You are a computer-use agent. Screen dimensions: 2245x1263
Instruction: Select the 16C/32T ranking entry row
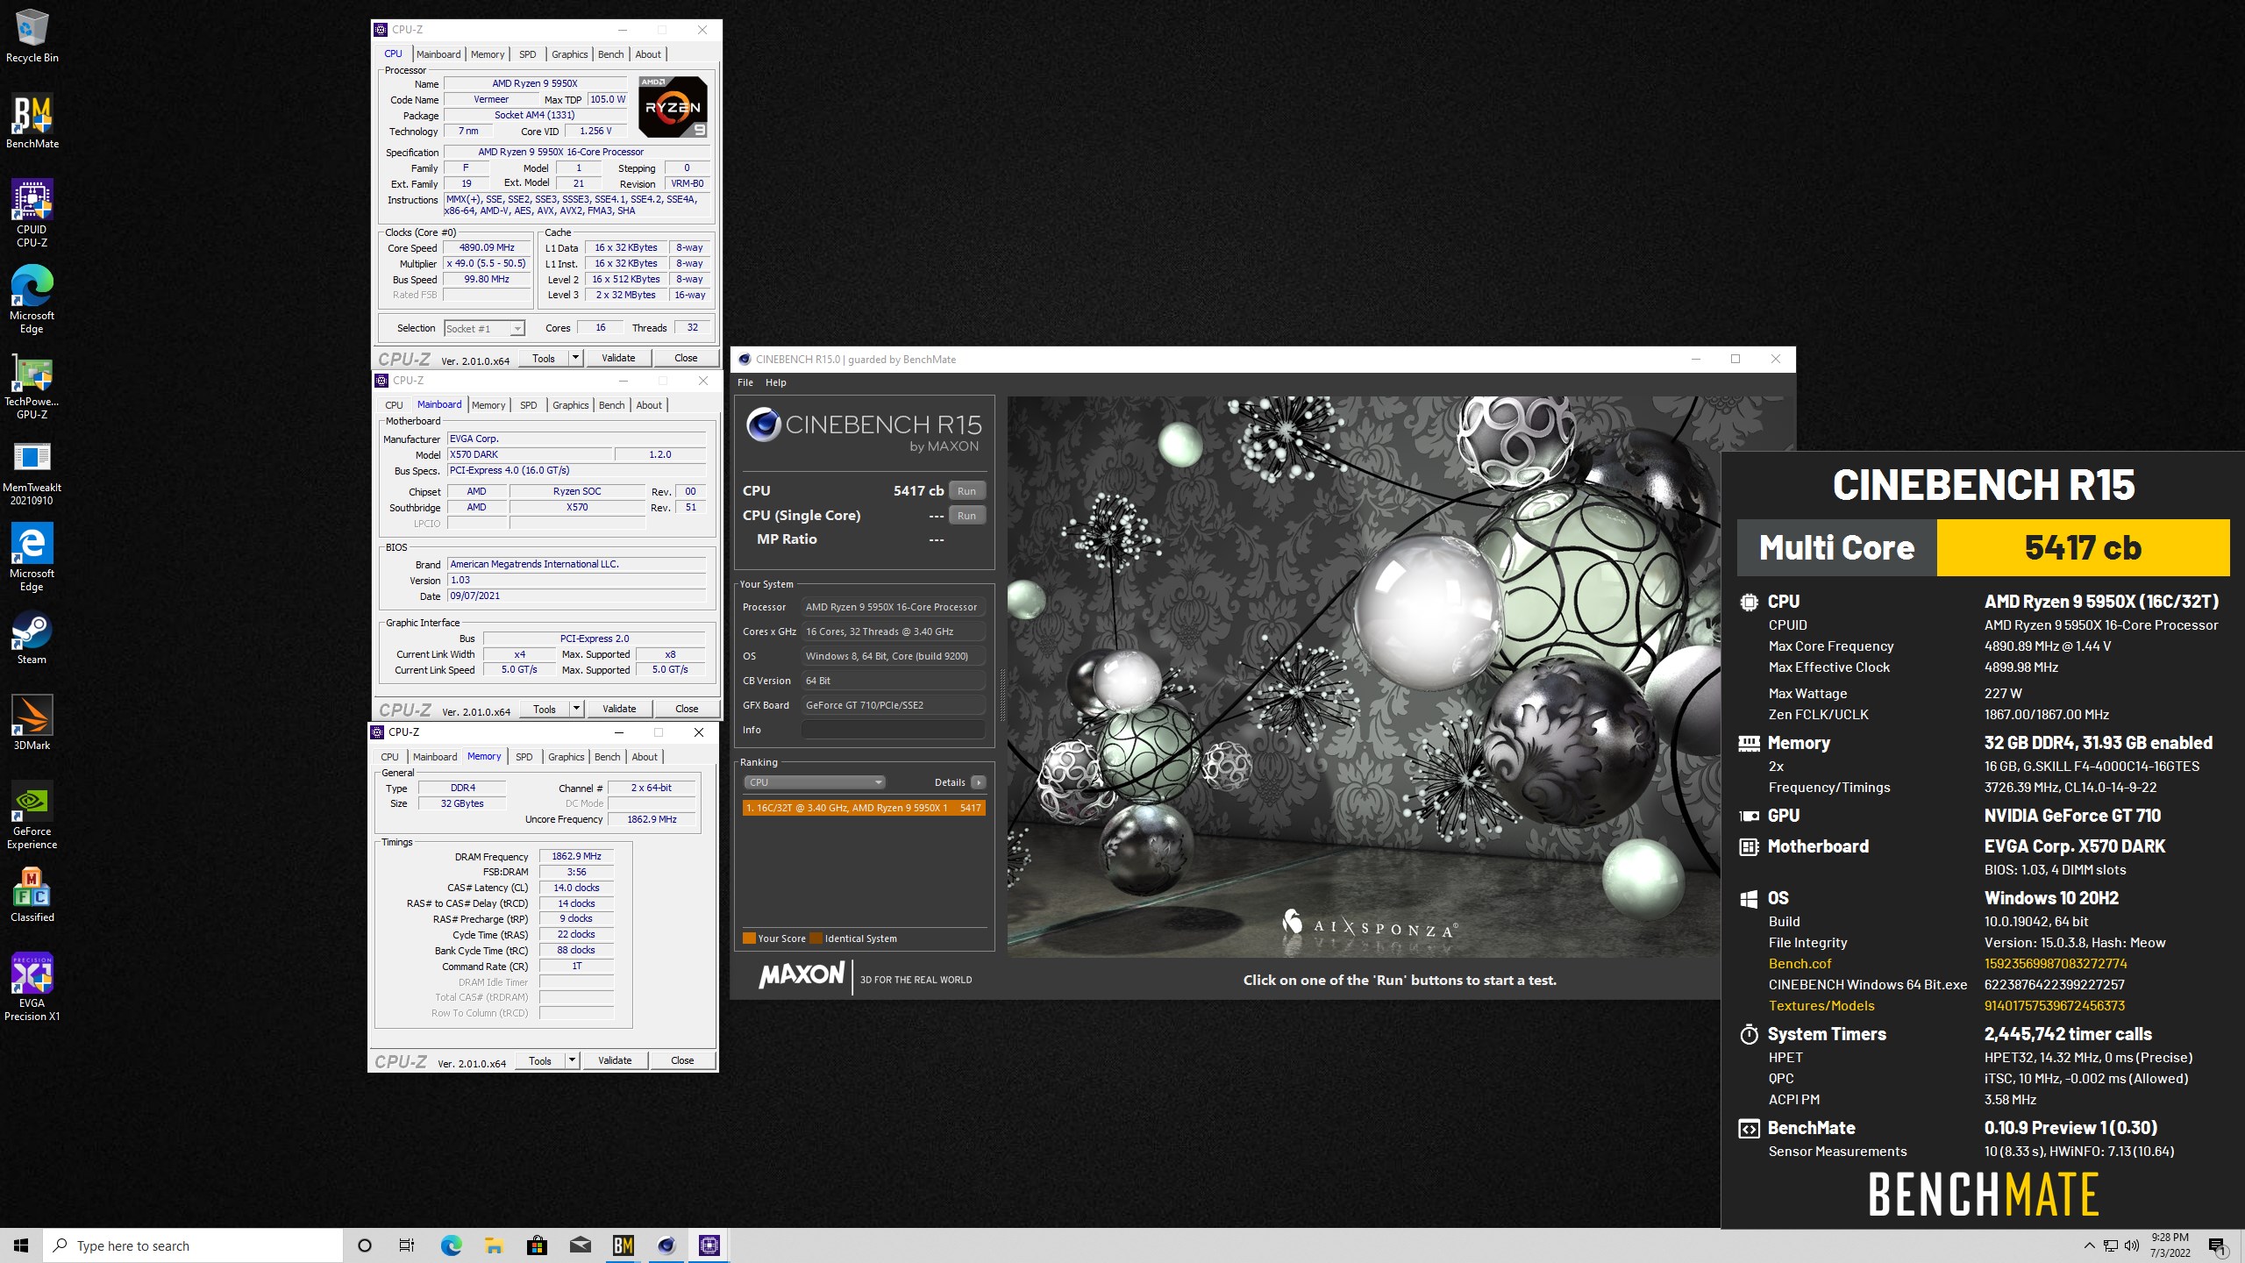(864, 808)
